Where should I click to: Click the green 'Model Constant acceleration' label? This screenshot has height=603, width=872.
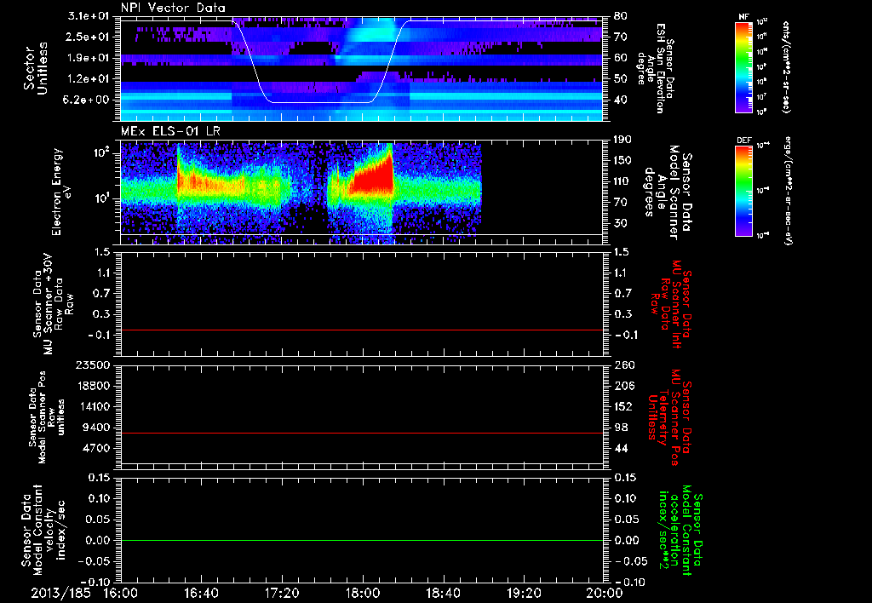click(680, 530)
